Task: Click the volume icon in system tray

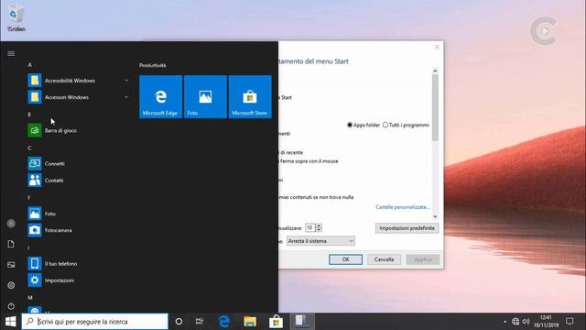Action: click(526, 322)
